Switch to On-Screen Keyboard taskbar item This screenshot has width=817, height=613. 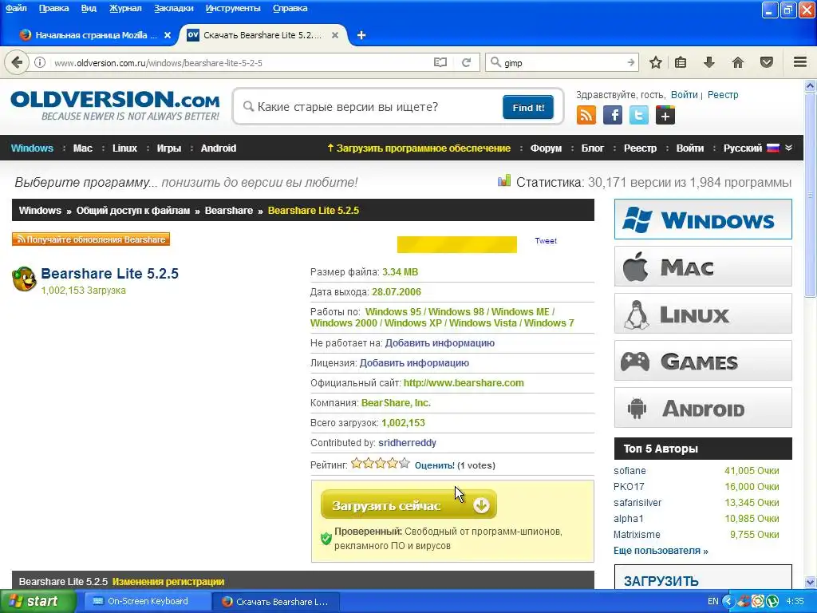[x=148, y=601]
